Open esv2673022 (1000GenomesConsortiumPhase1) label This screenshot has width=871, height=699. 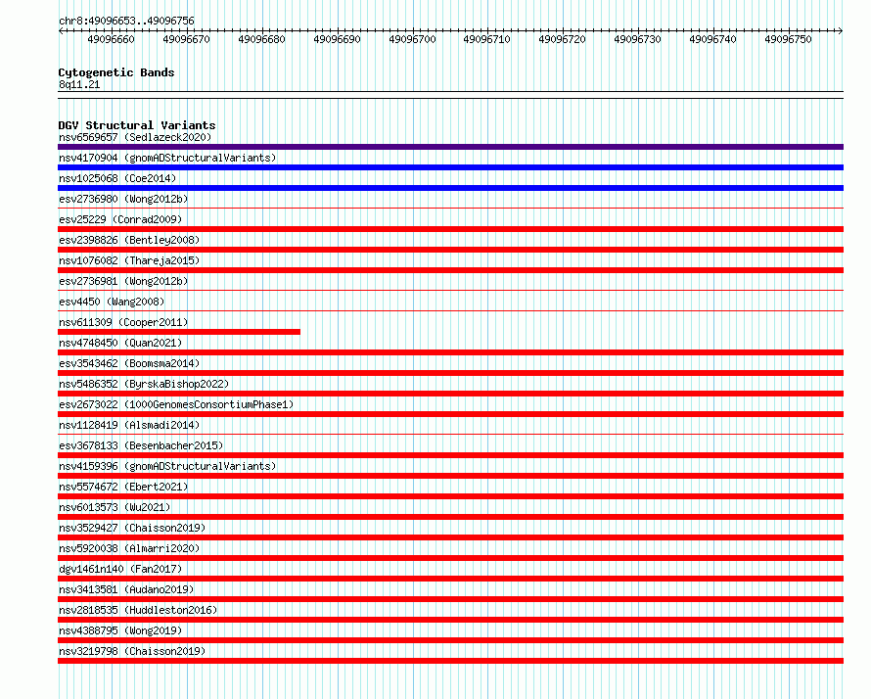(x=176, y=404)
